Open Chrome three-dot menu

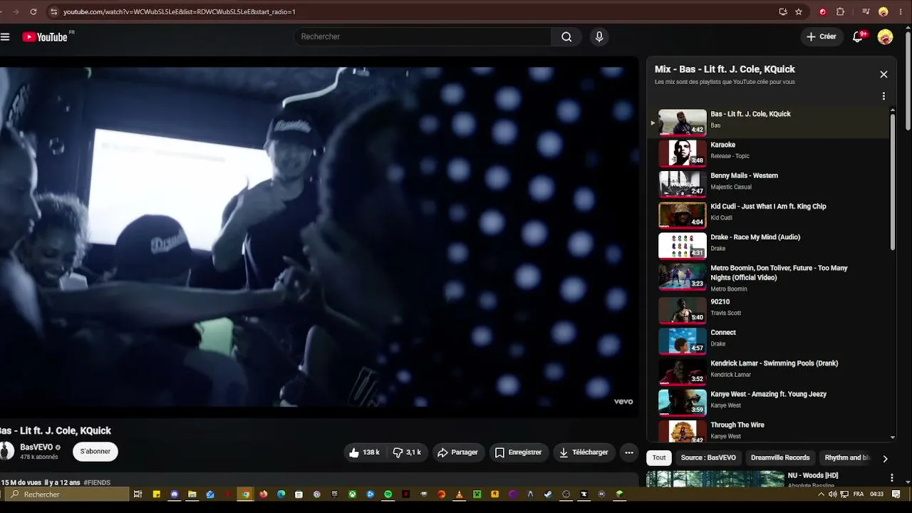(x=900, y=11)
